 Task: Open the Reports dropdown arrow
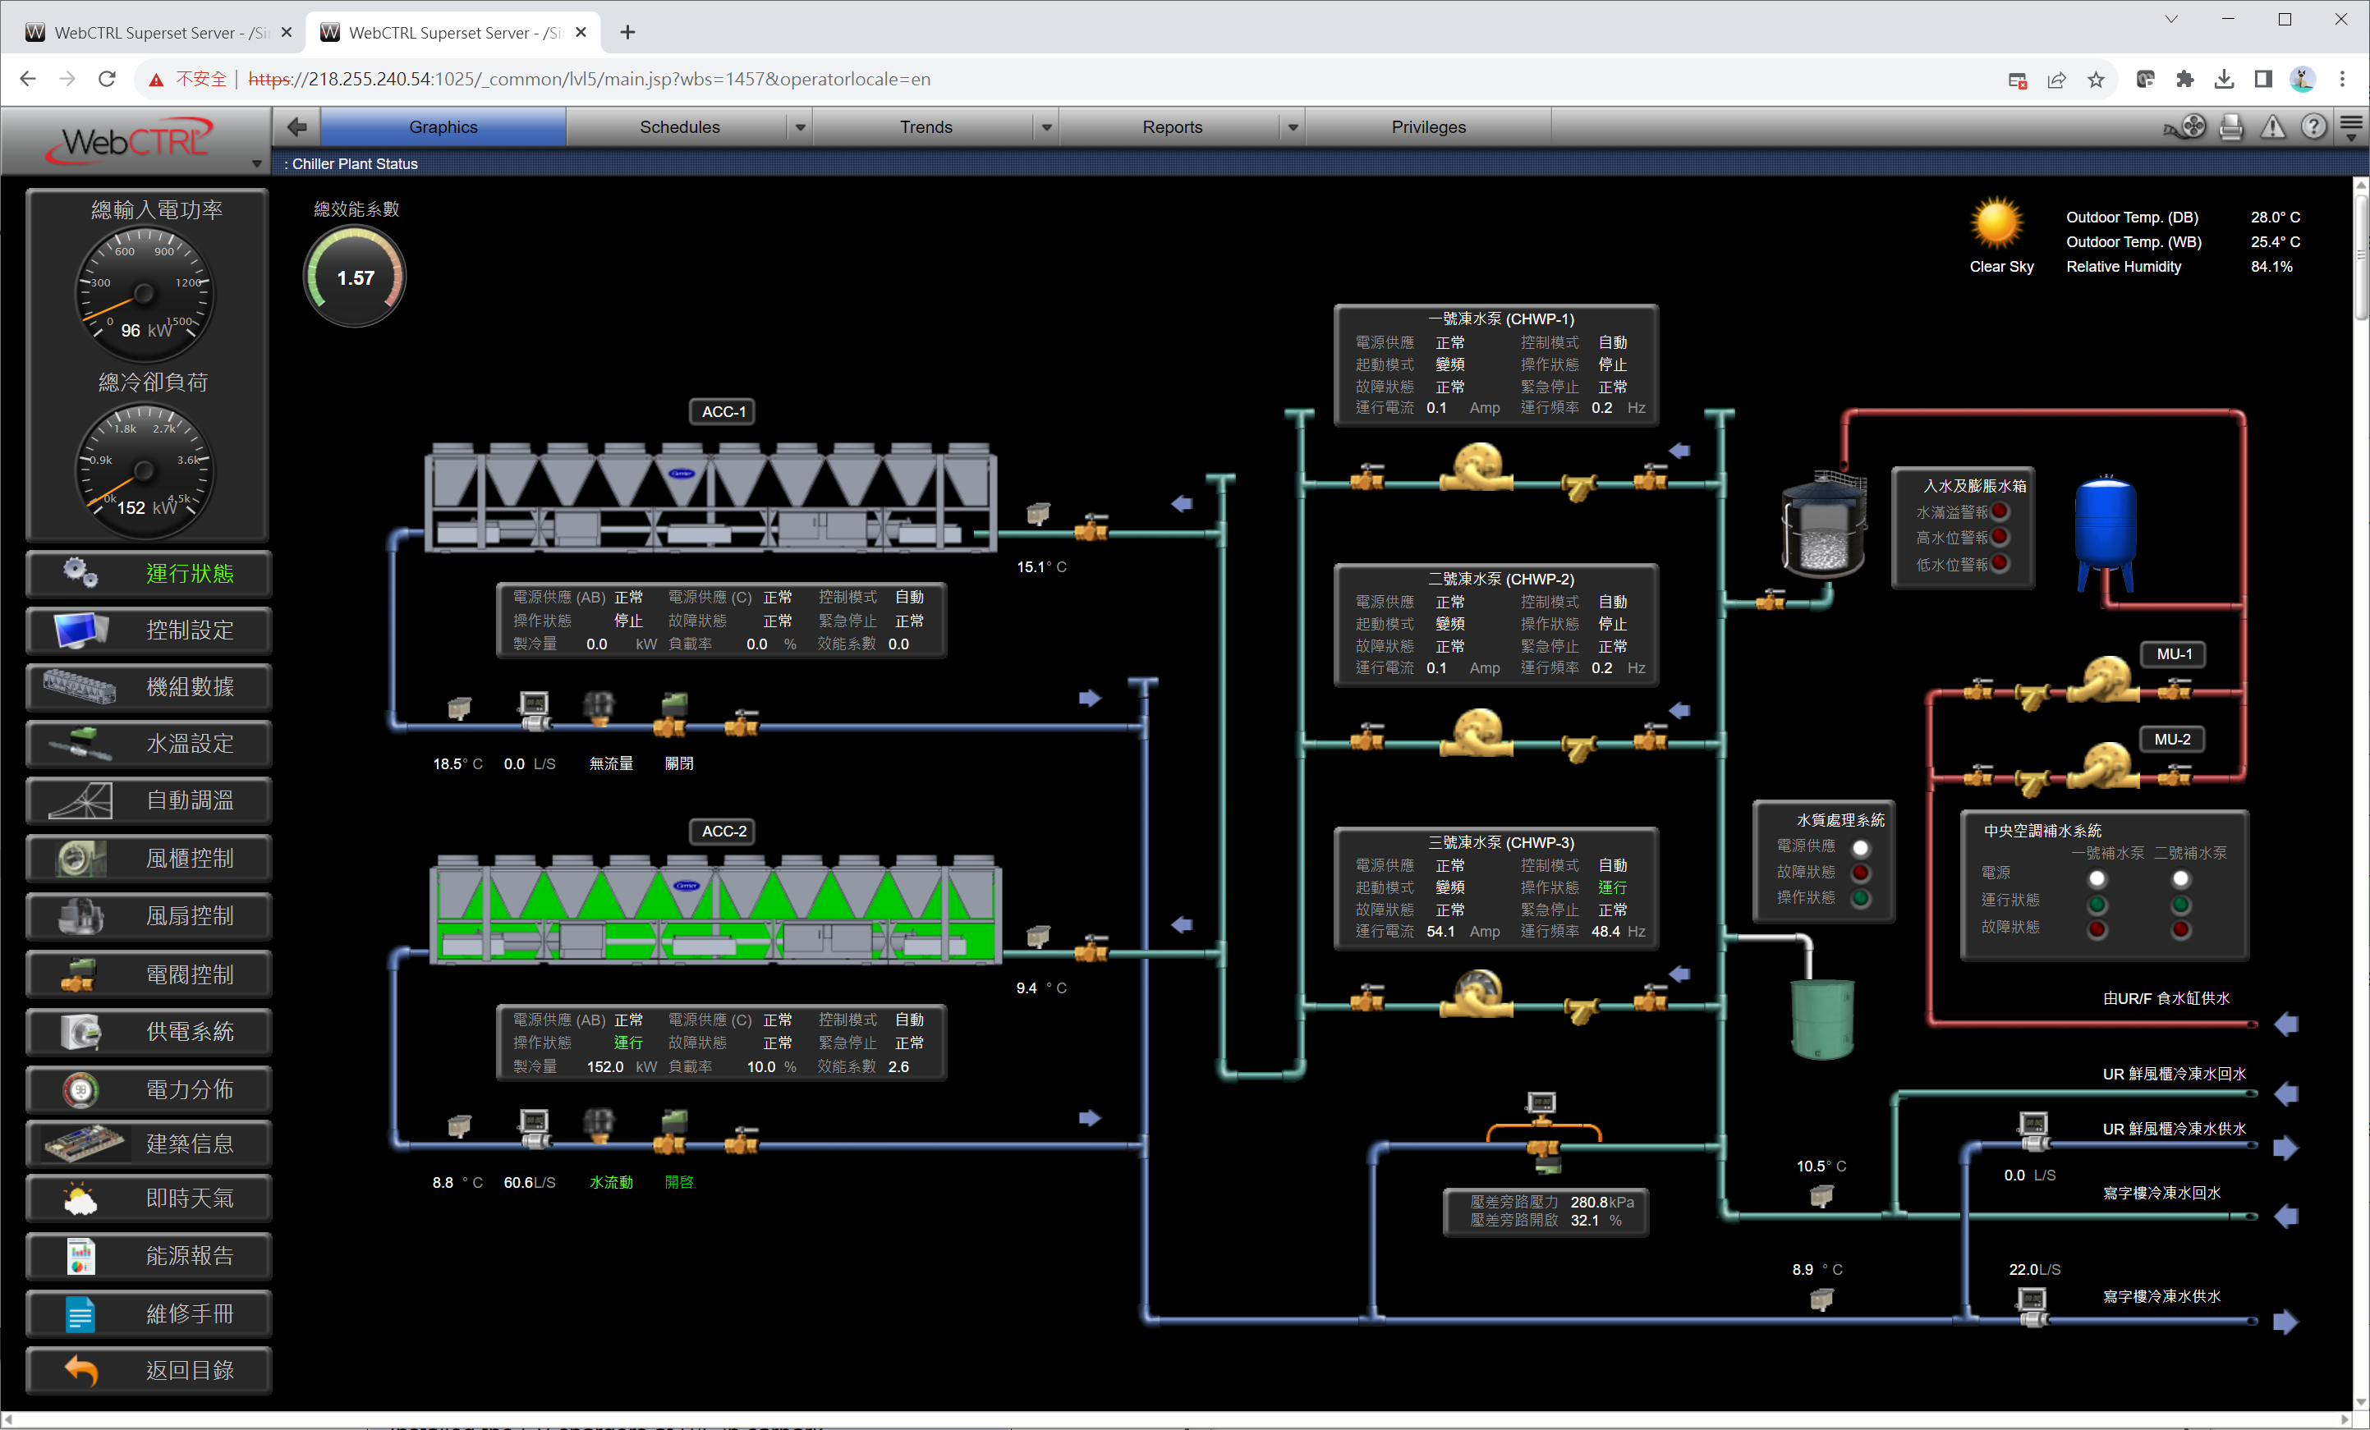[1293, 128]
